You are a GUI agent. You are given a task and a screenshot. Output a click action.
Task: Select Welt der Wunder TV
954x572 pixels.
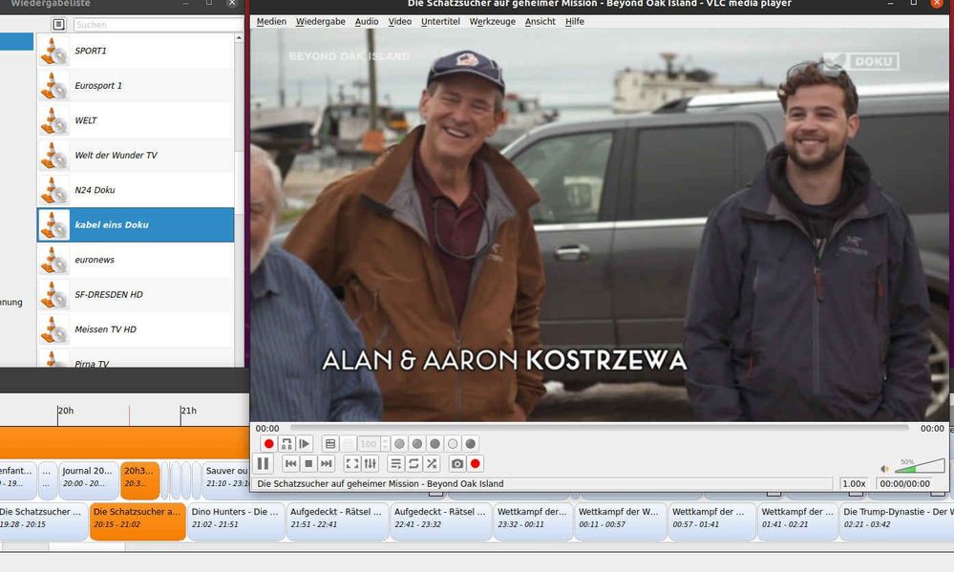[136, 155]
